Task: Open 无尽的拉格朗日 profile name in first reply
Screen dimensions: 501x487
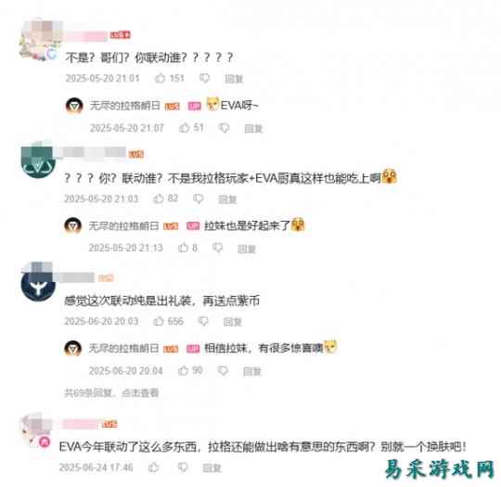Action: (124, 106)
